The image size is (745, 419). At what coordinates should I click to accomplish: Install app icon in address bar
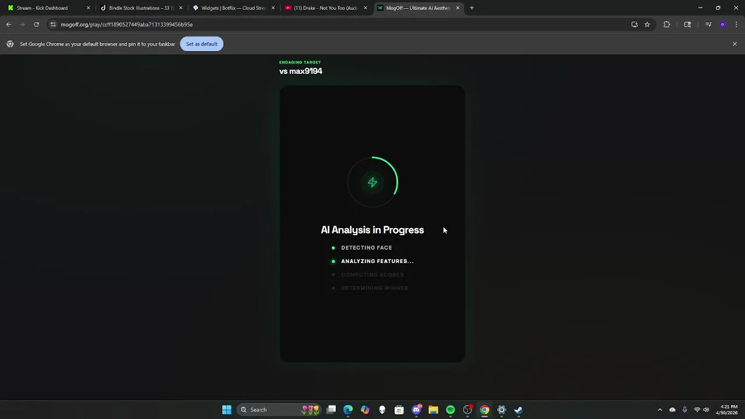coord(634,24)
